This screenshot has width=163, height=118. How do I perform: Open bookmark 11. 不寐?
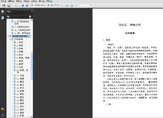[x=20, y=76]
